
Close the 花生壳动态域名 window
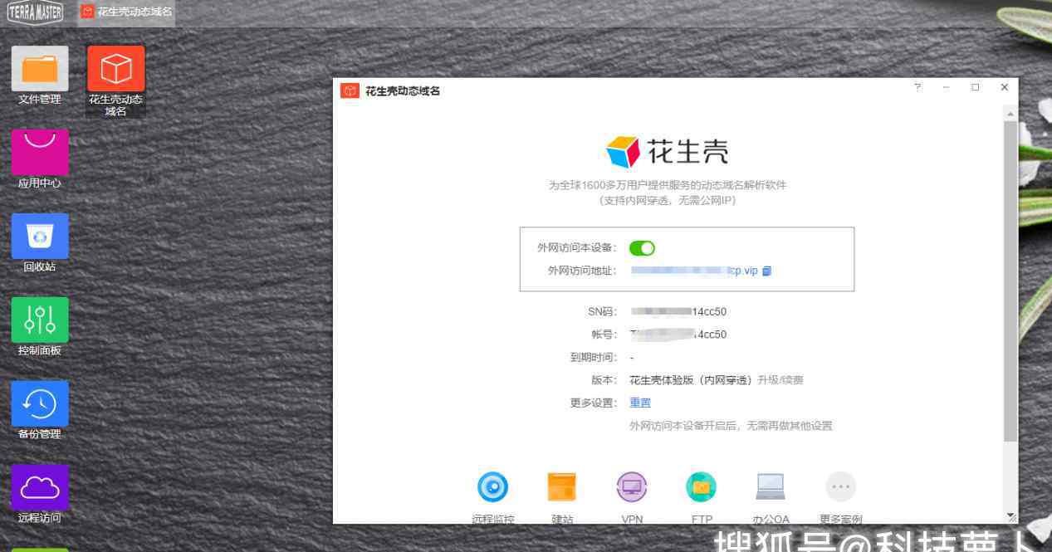point(1005,88)
